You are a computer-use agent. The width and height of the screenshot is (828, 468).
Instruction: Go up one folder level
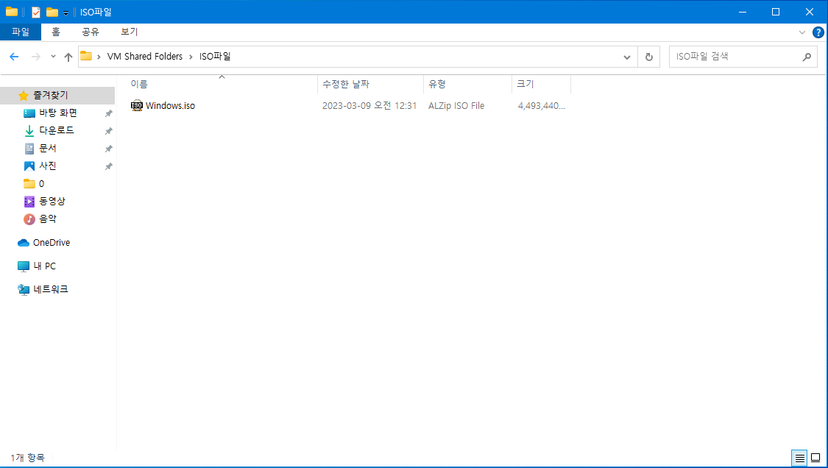(68, 57)
